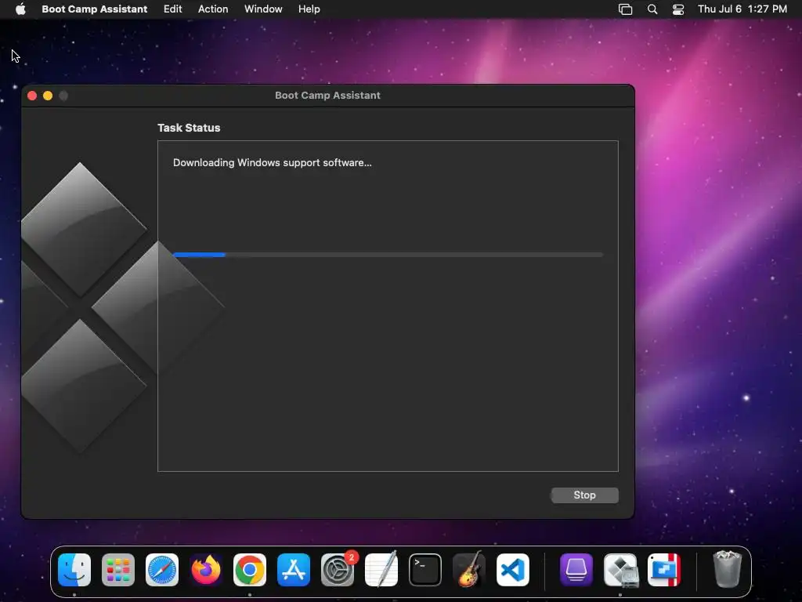Image resolution: width=802 pixels, height=602 pixels.
Task: Click Boot Camp Assistant icon in Dock
Action: (620, 570)
